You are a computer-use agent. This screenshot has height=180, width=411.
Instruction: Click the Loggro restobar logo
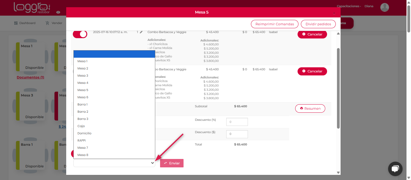[x=32, y=8]
